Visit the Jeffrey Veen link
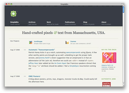 point(33,63)
